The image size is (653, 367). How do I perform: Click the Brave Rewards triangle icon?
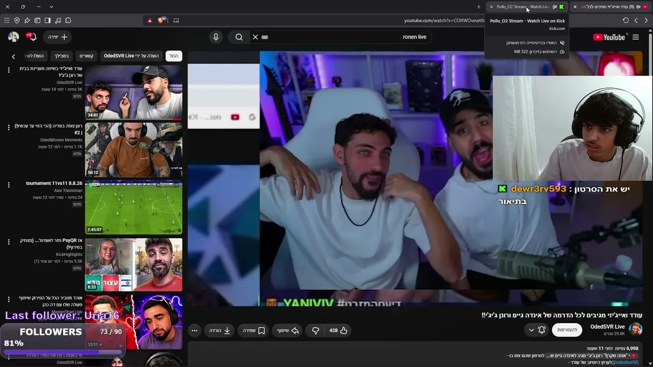149,20
